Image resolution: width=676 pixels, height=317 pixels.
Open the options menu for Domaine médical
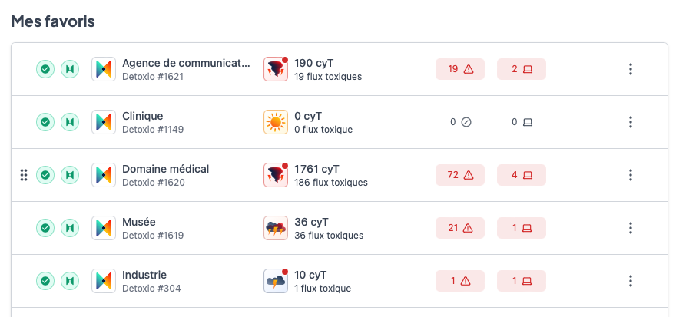631,175
